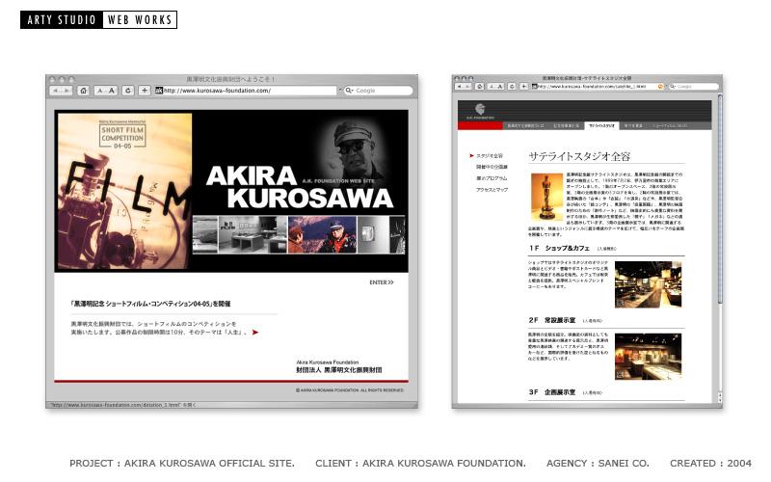Click the Forward arrow in right browser window
Viewport: 771px width, 482px height.
[466, 86]
